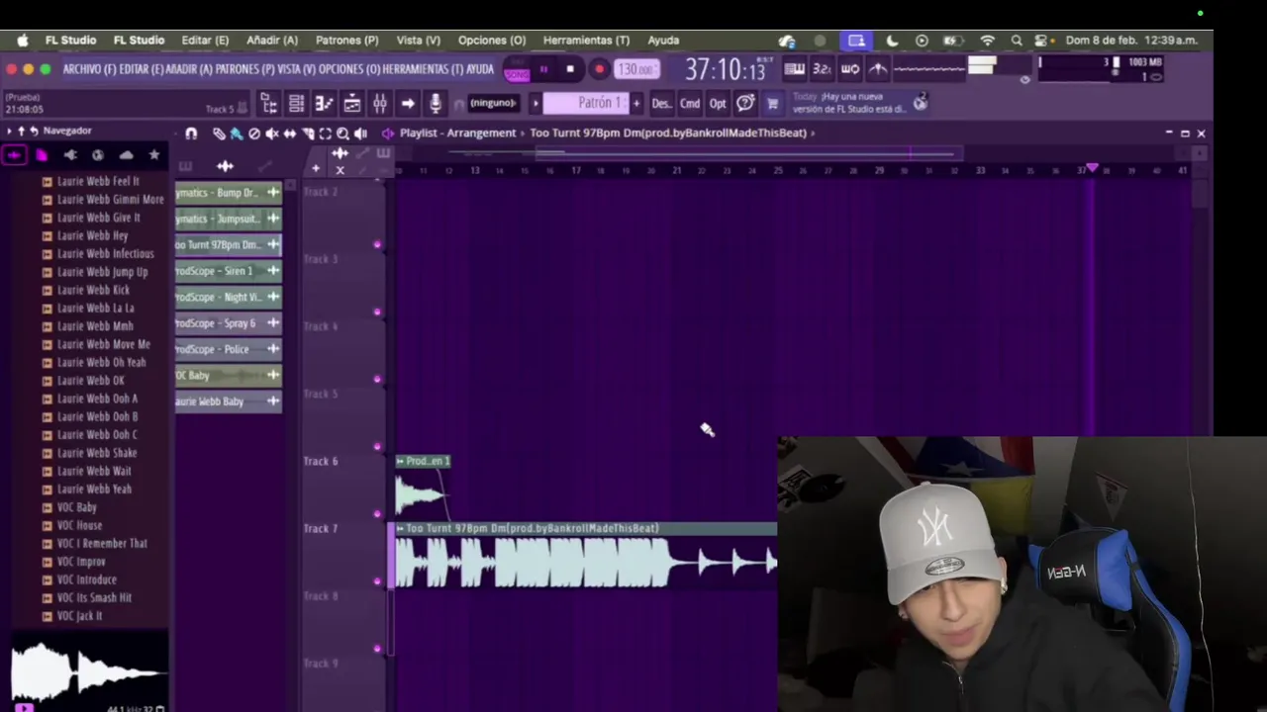The width and height of the screenshot is (1267, 712).
Task: Select the Mute tool speaker icon
Action: click(272, 133)
